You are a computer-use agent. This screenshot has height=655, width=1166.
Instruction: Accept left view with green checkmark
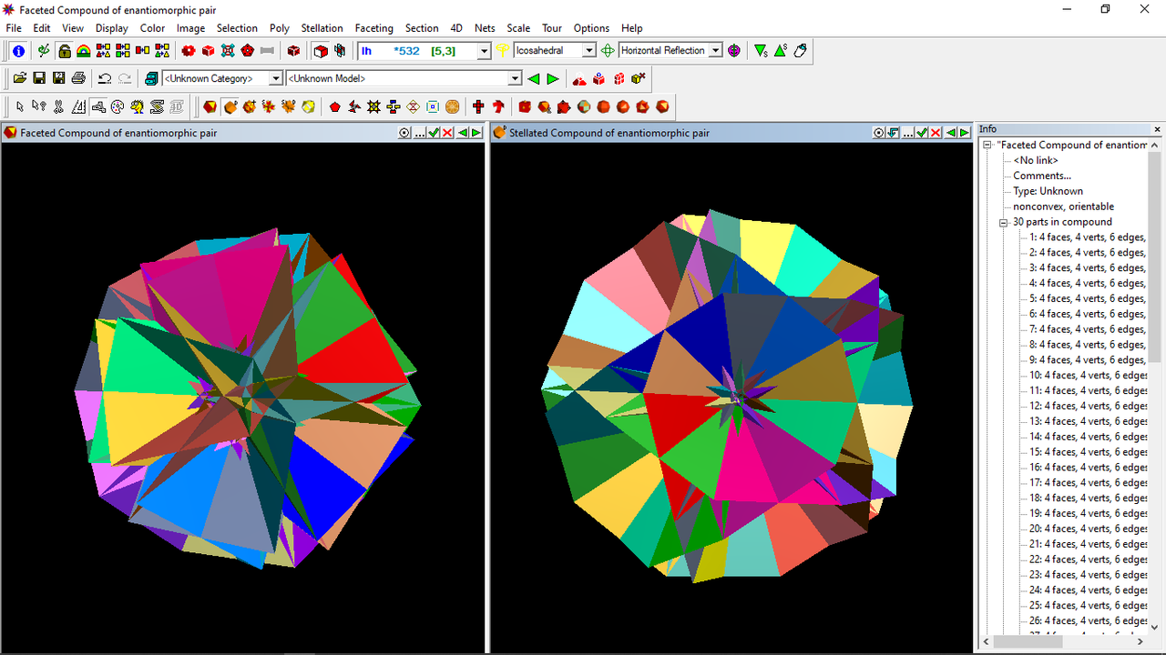pyautogui.click(x=434, y=133)
